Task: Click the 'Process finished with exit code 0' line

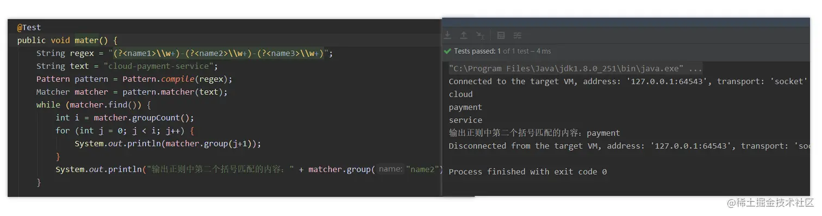Action: coord(527,172)
